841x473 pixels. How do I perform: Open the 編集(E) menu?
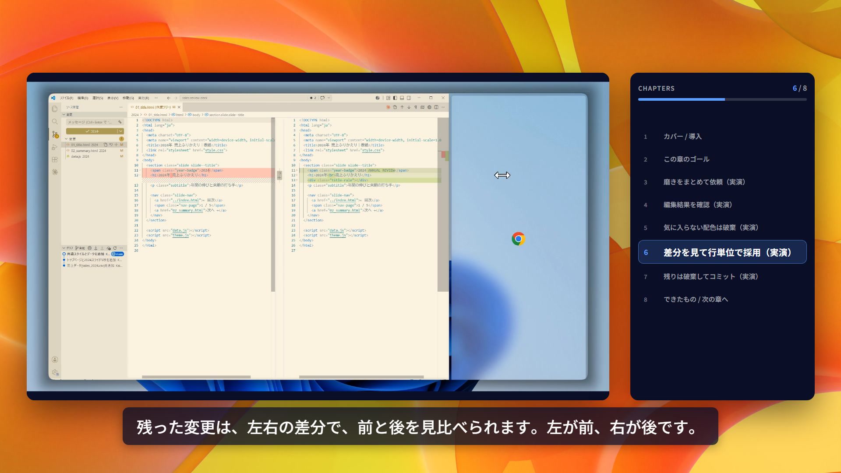(83, 98)
